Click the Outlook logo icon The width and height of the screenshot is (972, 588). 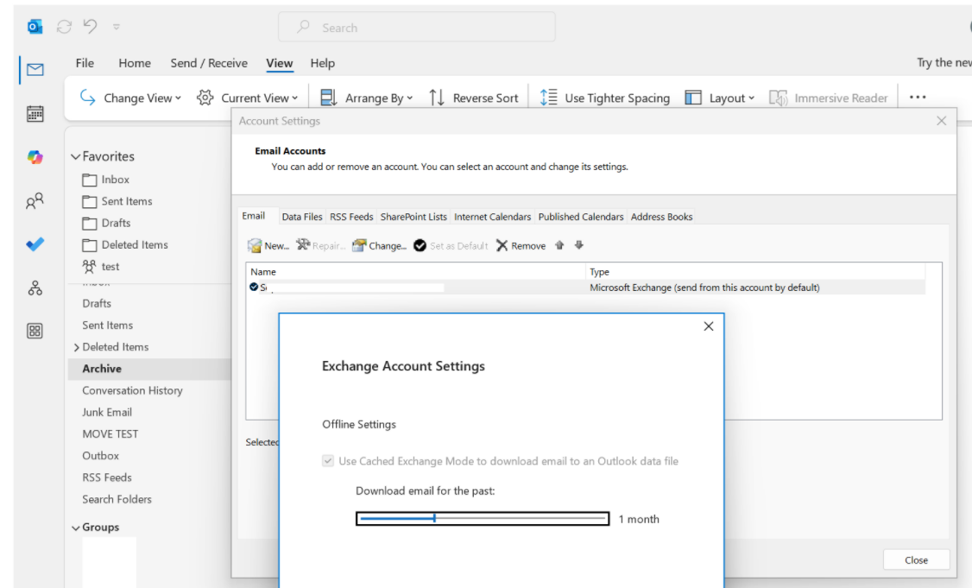click(35, 27)
